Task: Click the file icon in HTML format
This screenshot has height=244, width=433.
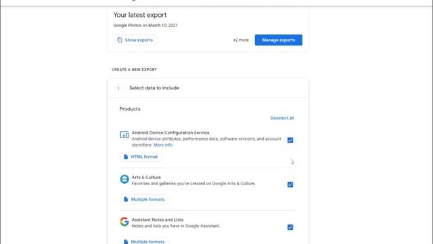Action: click(x=126, y=157)
